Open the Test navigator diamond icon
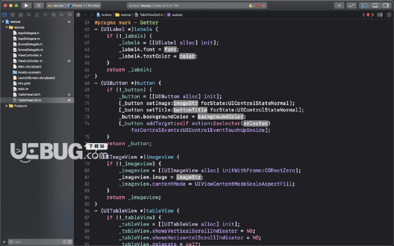 pyautogui.click(x=45, y=15)
